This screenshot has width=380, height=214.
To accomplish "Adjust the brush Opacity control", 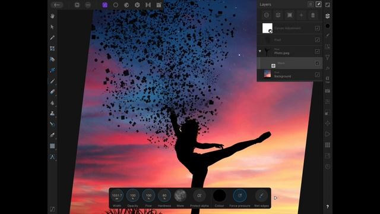I will [x=133, y=196].
